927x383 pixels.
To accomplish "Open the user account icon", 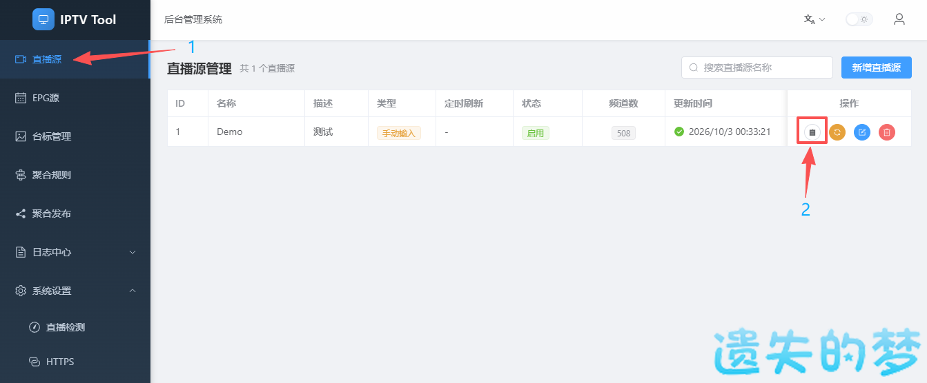I will pos(899,19).
